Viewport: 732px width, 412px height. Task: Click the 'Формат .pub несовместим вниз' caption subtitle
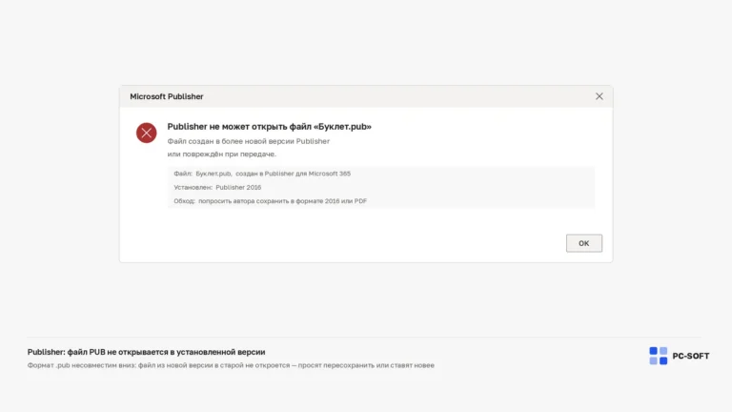(x=231, y=365)
